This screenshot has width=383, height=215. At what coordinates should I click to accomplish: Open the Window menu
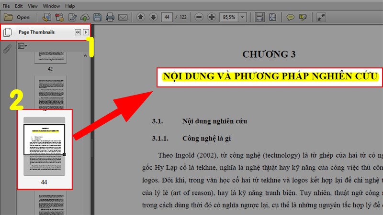51,6
